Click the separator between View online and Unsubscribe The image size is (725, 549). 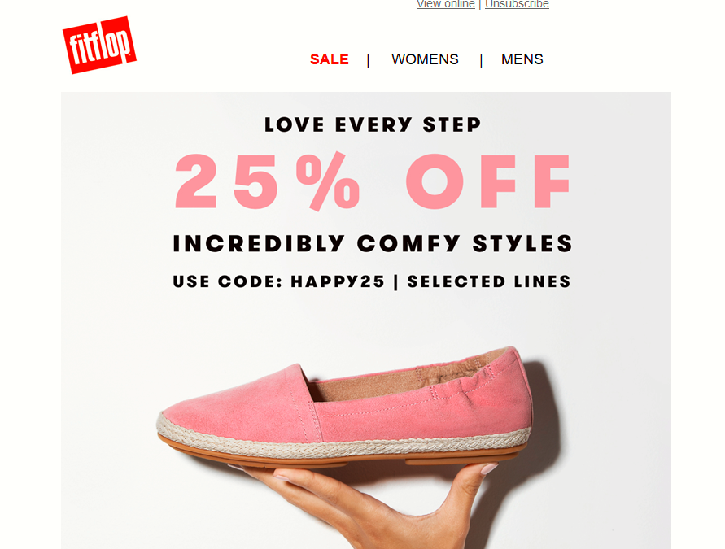(480, 4)
